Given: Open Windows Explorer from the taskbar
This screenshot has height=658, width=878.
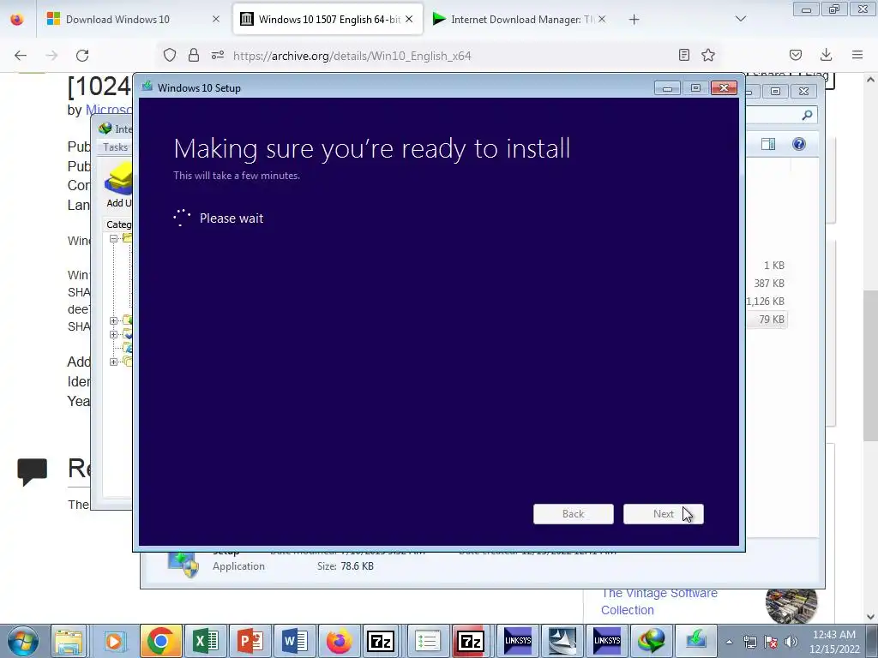Looking at the screenshot, I should (69, 641).
